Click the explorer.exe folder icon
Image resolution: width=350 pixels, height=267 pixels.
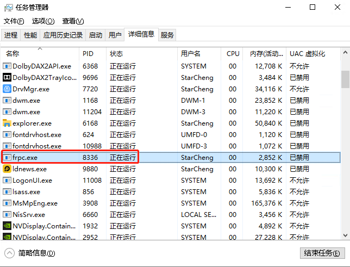7,123
